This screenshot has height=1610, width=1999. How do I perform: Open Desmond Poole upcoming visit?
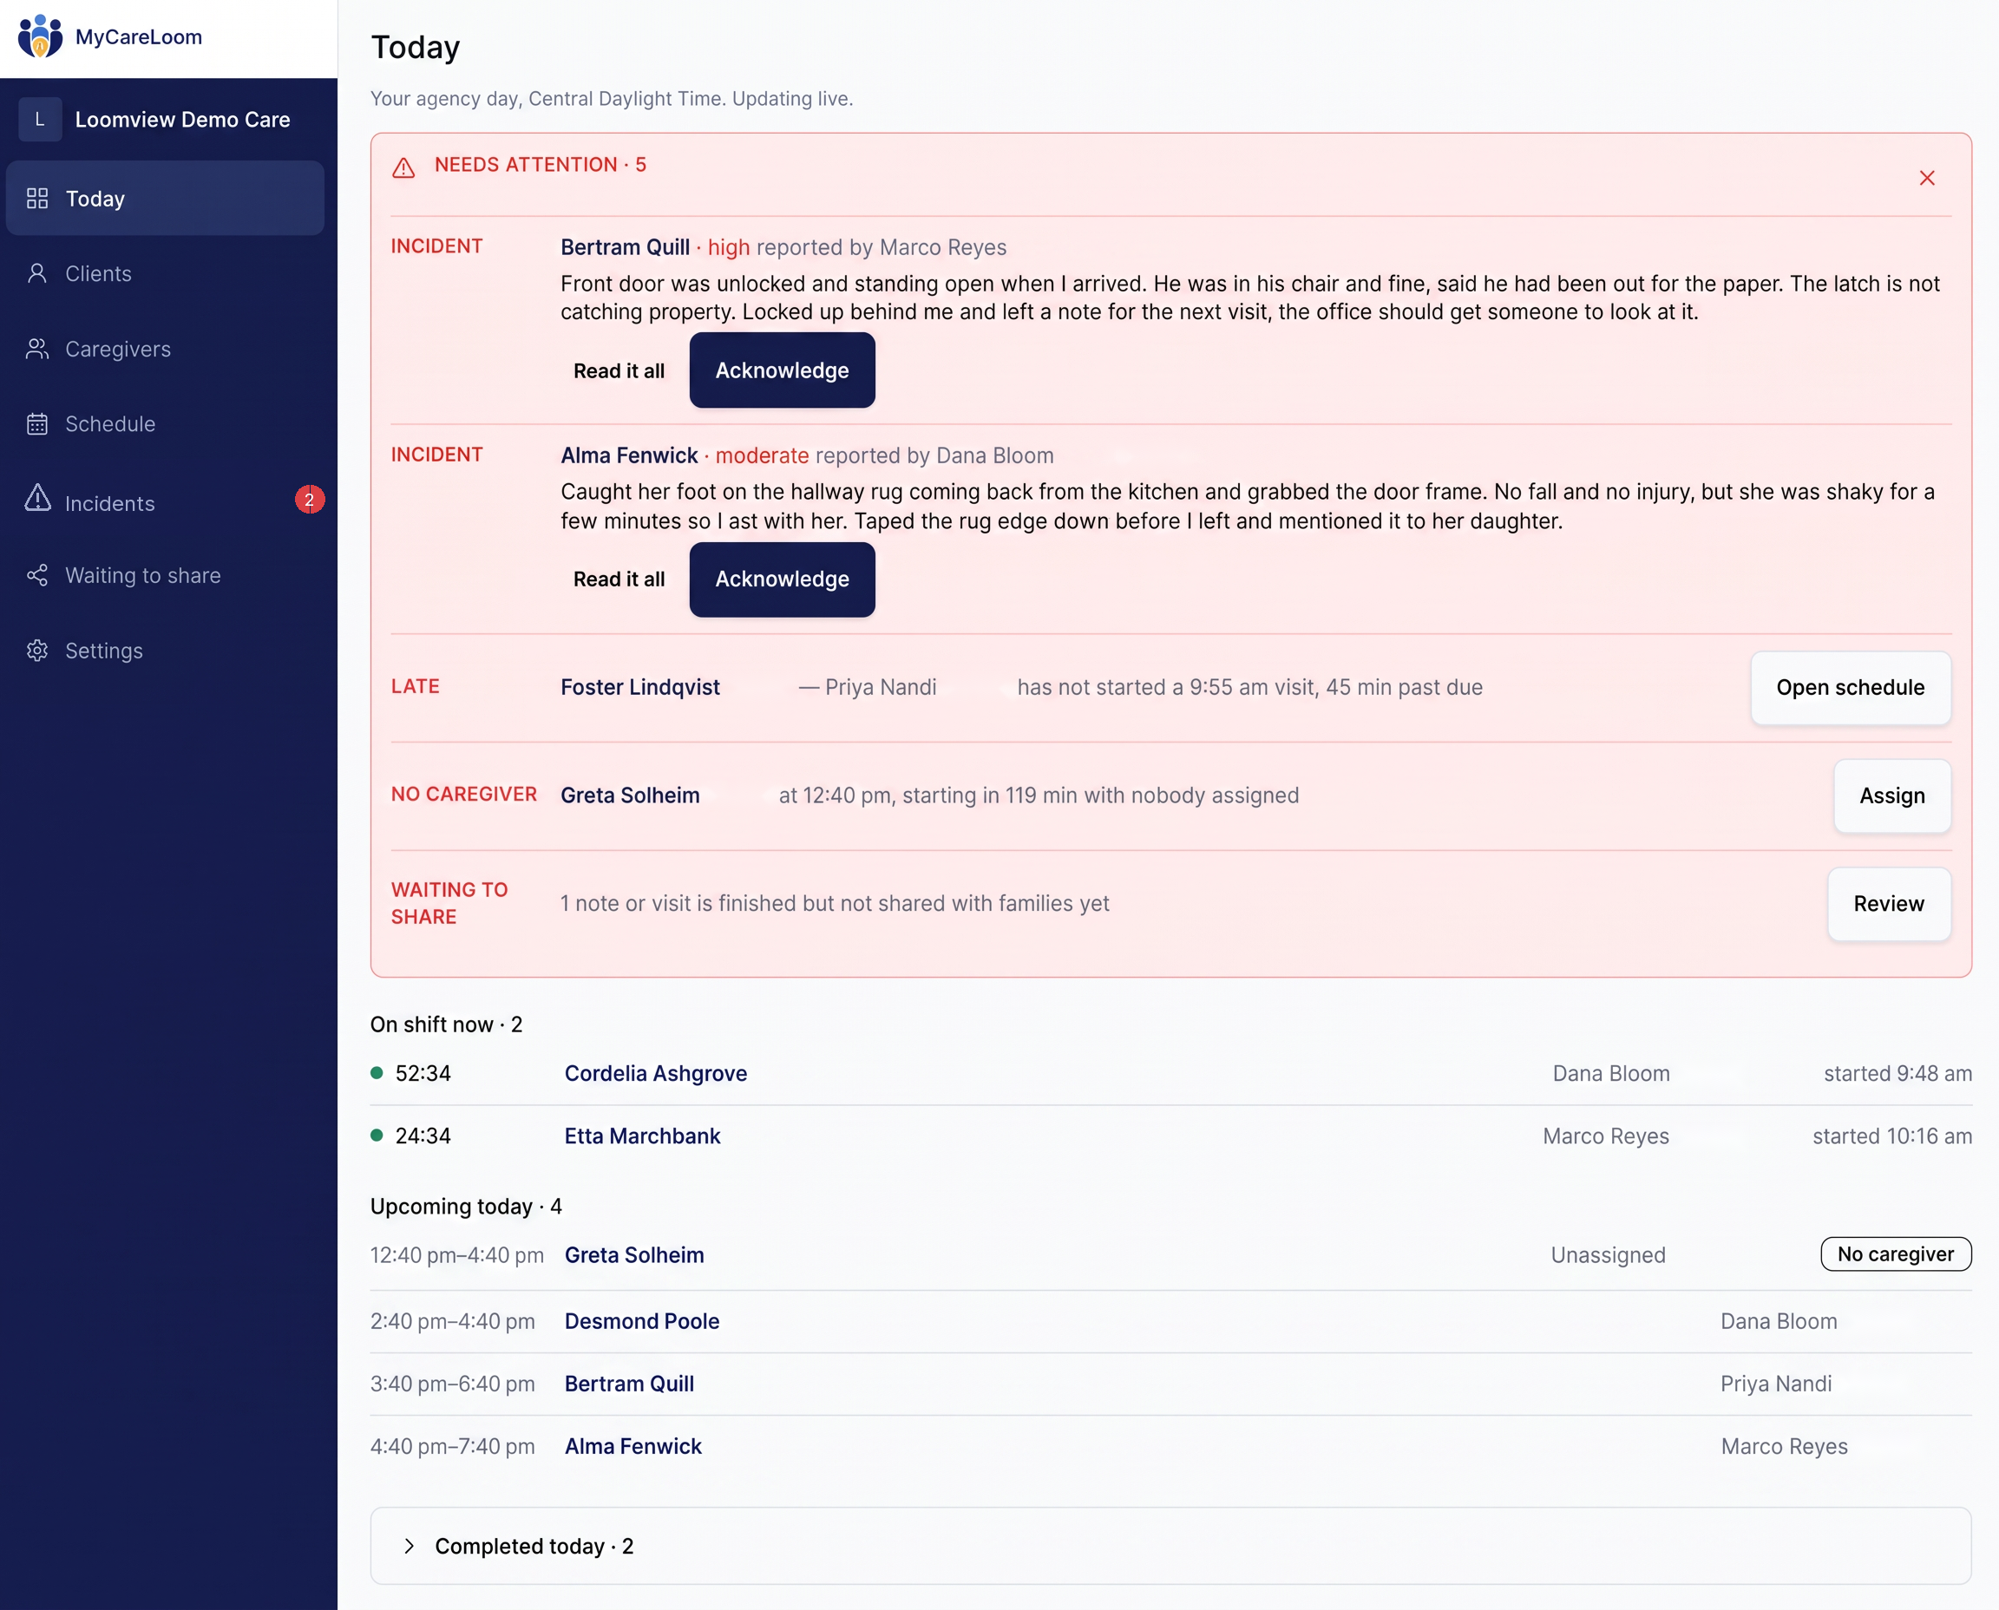pos(642,1320)
